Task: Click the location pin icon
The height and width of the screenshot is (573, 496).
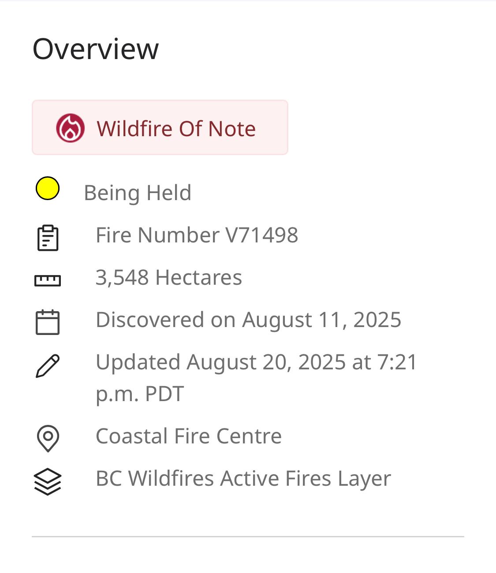Action: (48, 438)
